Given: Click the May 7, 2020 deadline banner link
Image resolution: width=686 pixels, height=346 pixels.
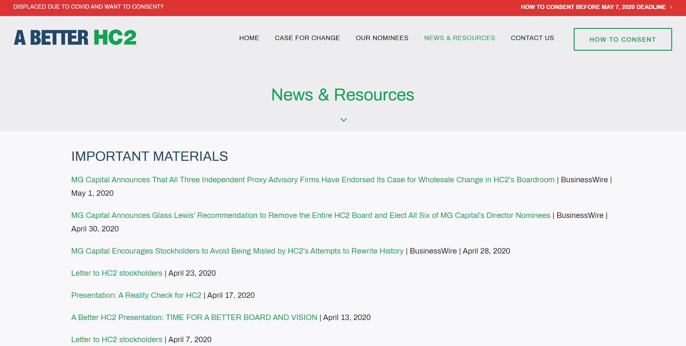Looking at the screenshot, I should (593, 7).
